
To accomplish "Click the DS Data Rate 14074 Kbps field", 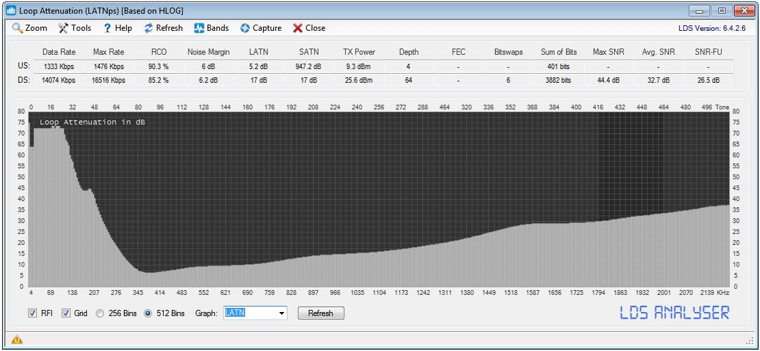I will point(58,80).
